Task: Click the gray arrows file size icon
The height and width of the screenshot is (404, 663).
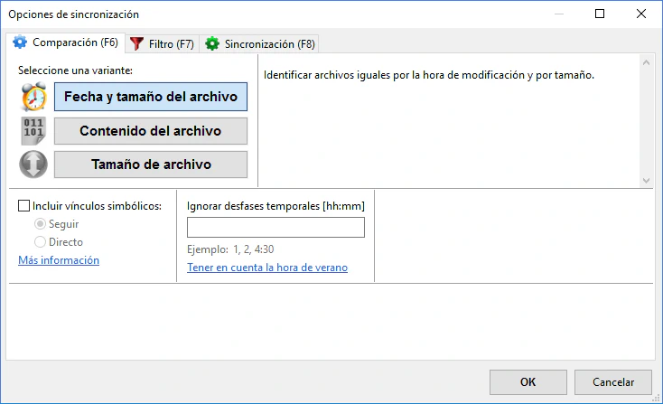Action: [x=33, y=164]
